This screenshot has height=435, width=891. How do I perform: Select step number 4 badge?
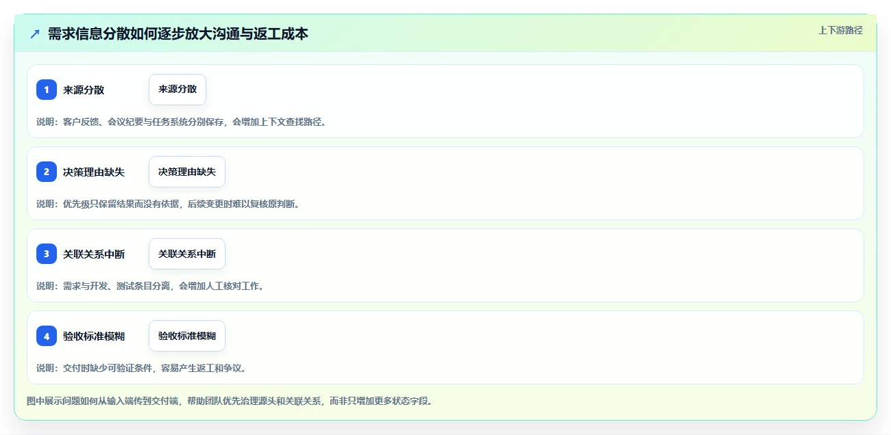(47, 336)
